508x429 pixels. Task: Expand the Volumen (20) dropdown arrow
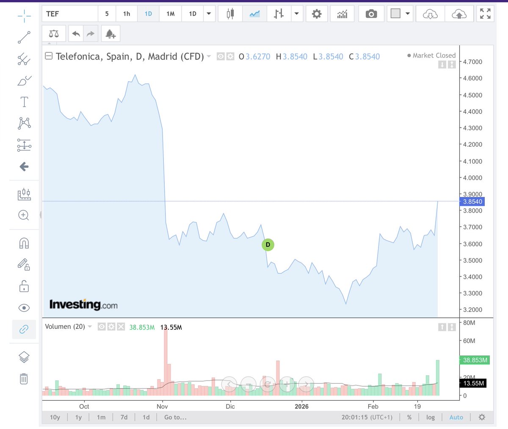point(90,327)
